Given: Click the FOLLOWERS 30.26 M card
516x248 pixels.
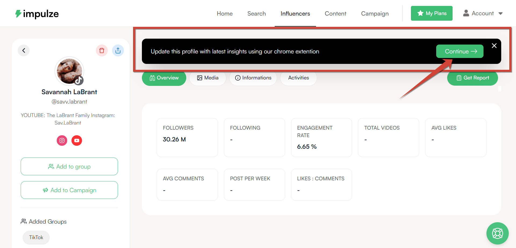Looking at the screenshot, I should (187, 137).
